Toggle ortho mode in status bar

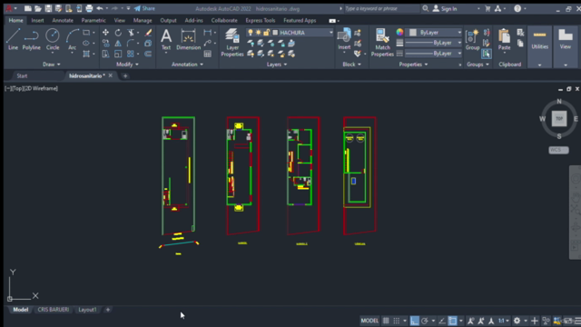(414, 321)
